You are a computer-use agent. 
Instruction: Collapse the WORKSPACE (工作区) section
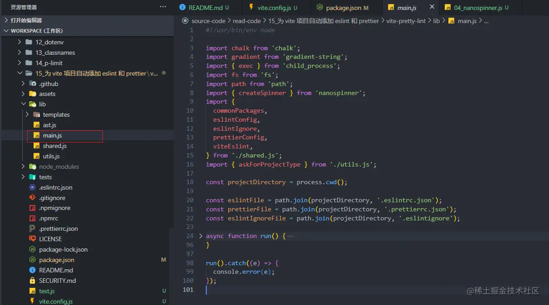(36, 31)
